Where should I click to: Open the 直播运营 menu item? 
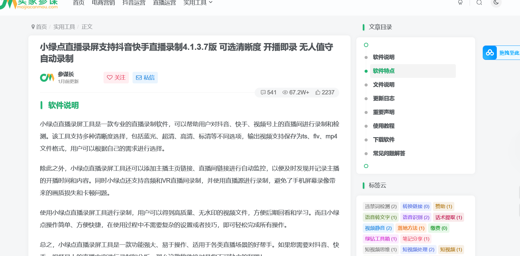(x=164, y=3)
